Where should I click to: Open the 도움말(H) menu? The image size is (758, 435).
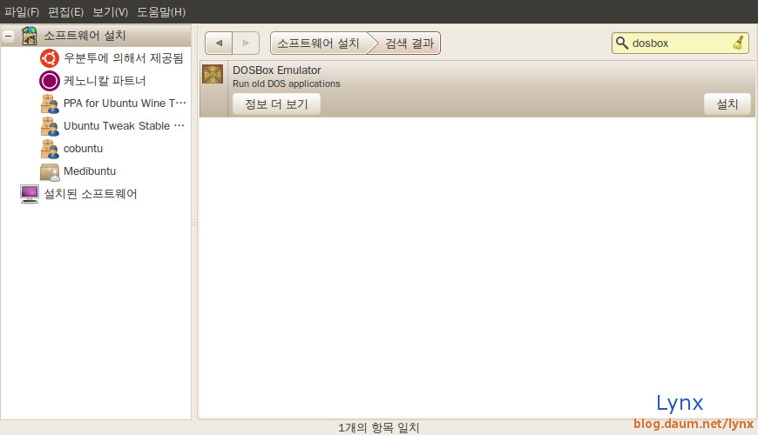(x=161, y=12)
